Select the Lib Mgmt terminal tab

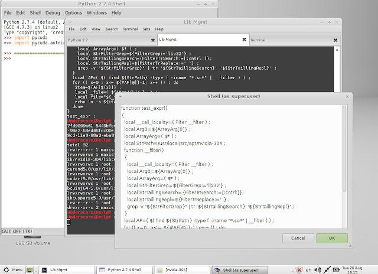click(x=203, y=40)
